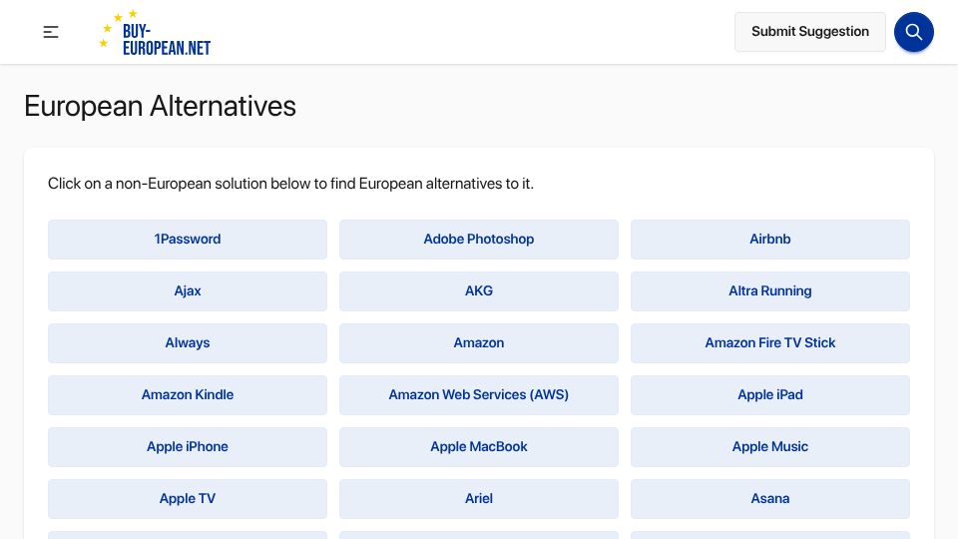Choose the Airbnb entry
958x539 pixels.
[x=769, y=240]
